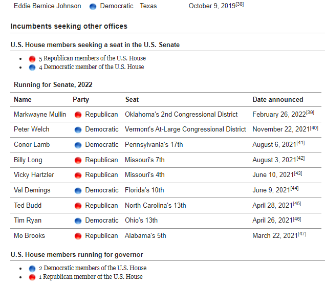
Task: Click the name 'Ted Budd'
Action: coord(28,205)
